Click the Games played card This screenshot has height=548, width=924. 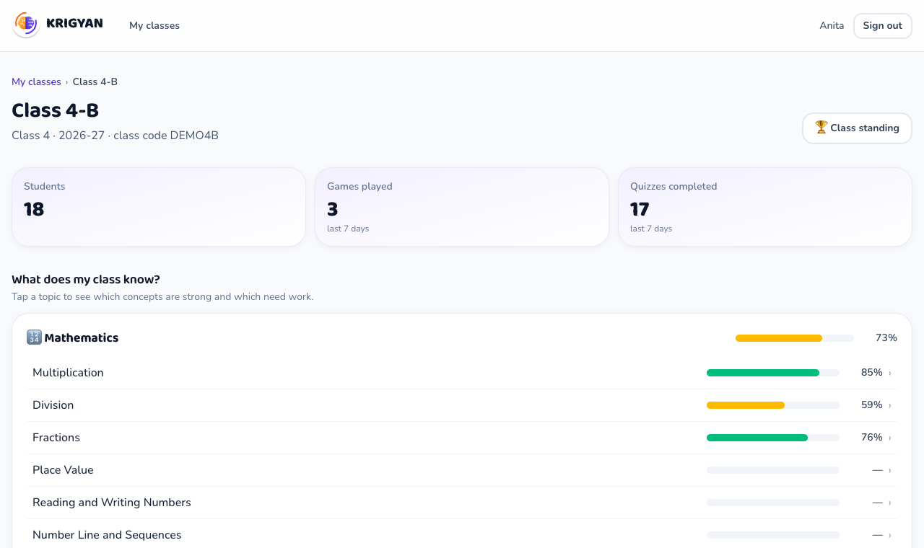pyautogui.click(x=462, y=207)
